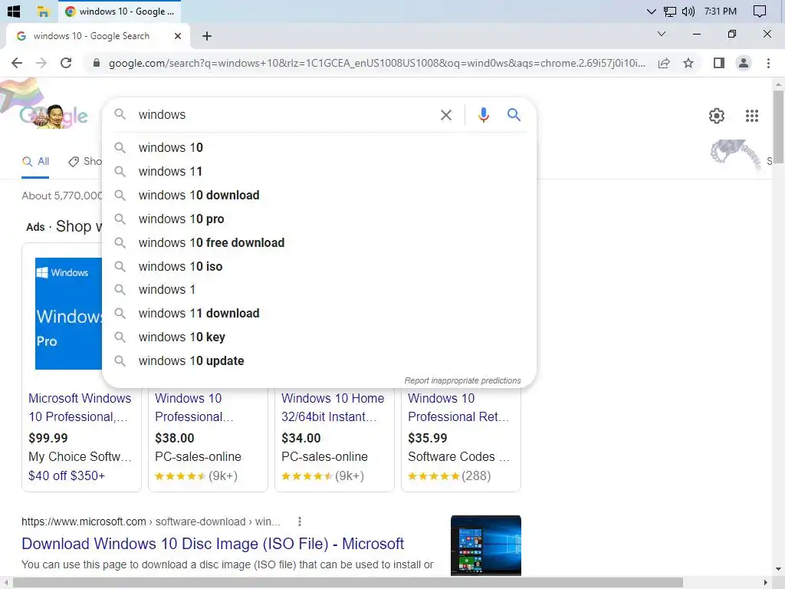The height and width of the screenshot is (589, 785).
Task: Go forward in browser history
Action: (41, 63)
